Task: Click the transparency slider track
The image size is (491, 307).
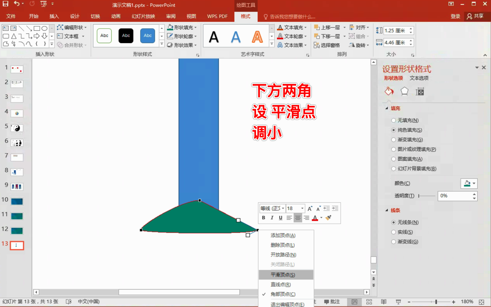Action: point(427,196)
